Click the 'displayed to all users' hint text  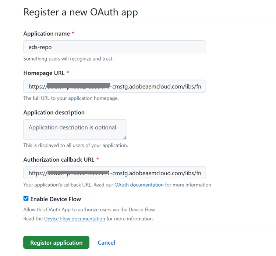coord(75,145)
